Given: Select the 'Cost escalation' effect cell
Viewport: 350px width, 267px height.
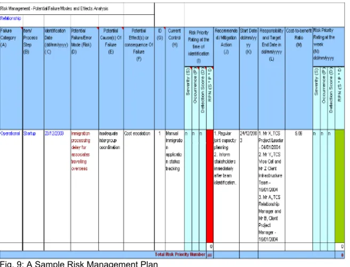Looking at the screenshot, I should [139, 186].
